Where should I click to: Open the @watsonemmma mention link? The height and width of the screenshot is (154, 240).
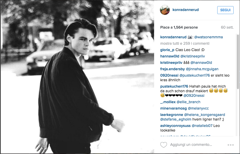tap(209, 37)
